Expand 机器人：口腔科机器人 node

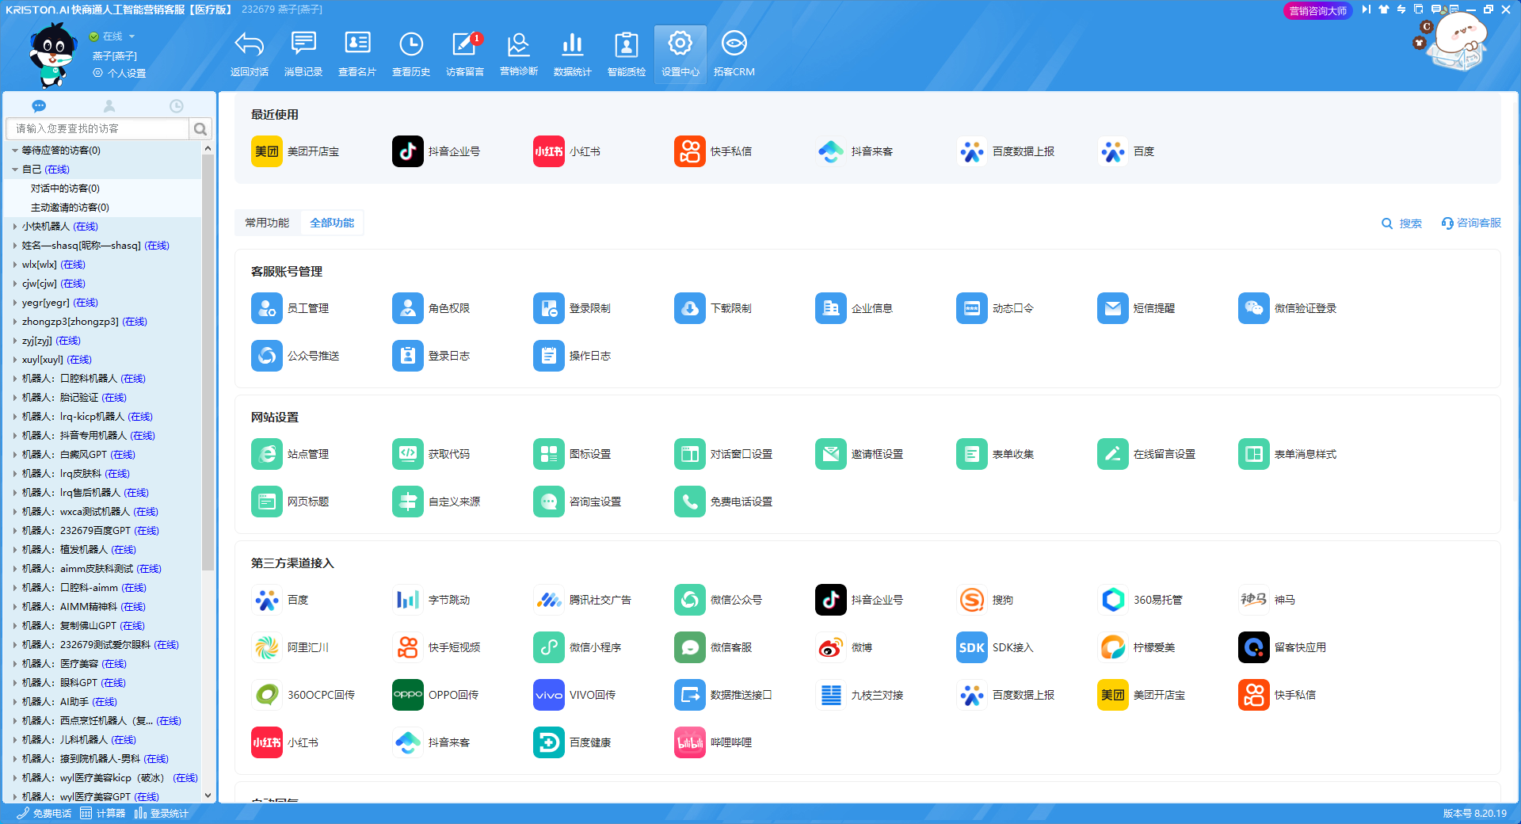pos(15,379)
